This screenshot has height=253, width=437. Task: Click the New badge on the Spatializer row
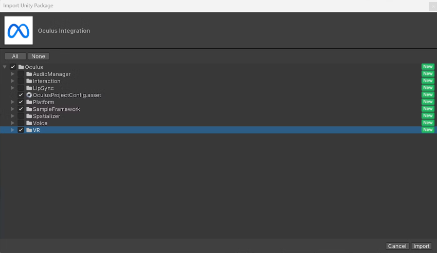pyautogui.click(x=428, y=116)
